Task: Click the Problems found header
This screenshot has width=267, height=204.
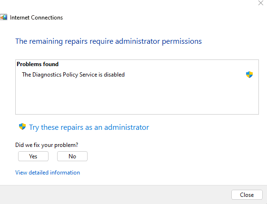Action: 38,64
